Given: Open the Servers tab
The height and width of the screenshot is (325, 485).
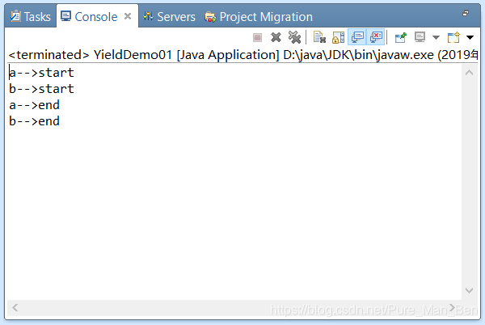Looking at the screenshot, I should [169, 17].
